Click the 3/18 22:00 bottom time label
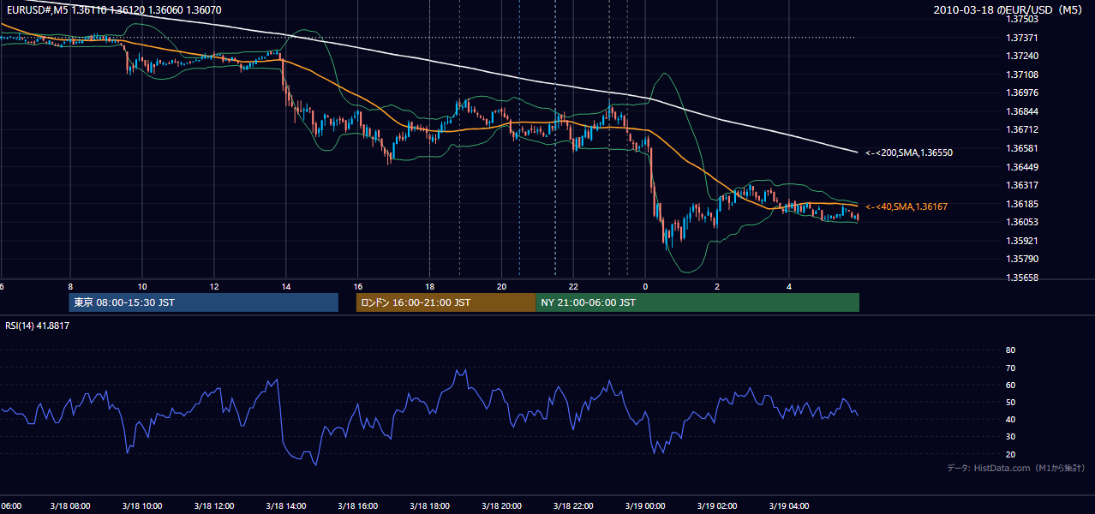 point(574,505)
